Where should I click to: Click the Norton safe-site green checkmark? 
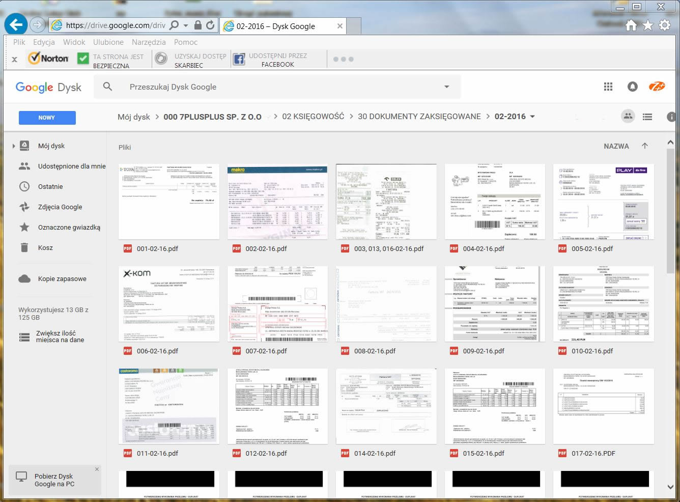[83, 59]
